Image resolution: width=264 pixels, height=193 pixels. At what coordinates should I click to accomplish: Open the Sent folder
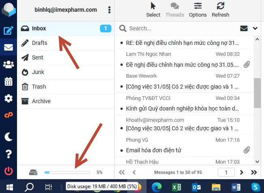(66, 57)
